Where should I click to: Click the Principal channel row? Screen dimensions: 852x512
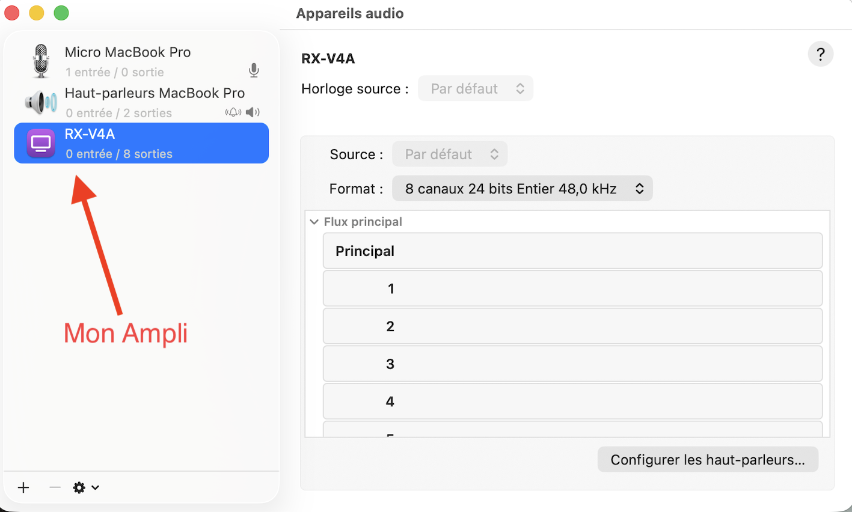tap(572, 251)
